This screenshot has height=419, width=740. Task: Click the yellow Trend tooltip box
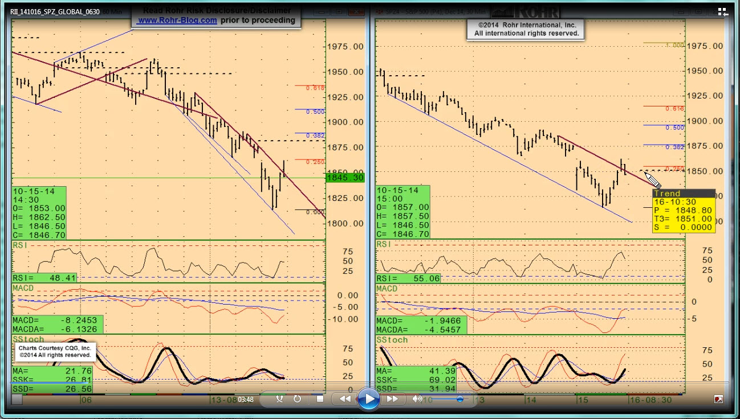pos(683,211)
